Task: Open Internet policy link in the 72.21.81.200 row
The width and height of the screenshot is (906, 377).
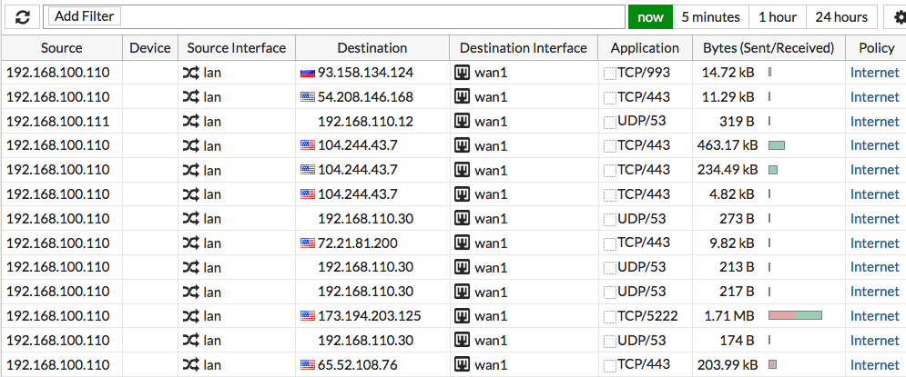Action: point(875,243)
